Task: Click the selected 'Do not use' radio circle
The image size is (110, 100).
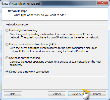Action: click(x=7, y=72)
